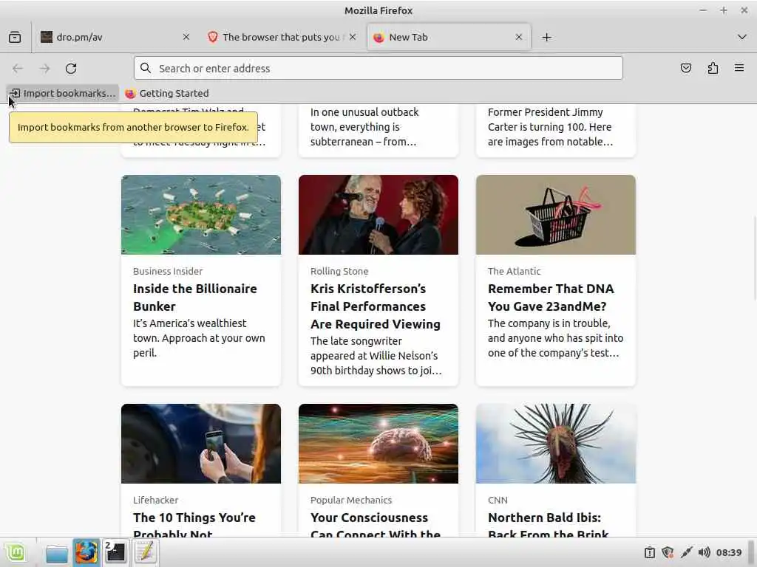Screen dimensions: 757x567
Task: Open the Files folder in taskbar
Action: [56, 552]
